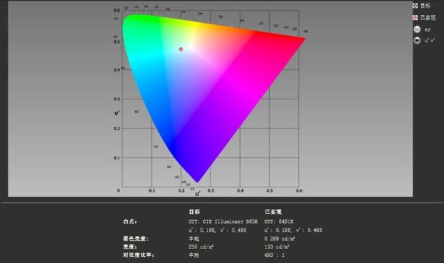
Task: Toggle the 目标 target marker checkbox
Action: 416,6
